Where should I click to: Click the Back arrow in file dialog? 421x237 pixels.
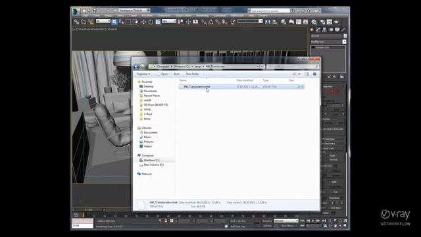tap(136, 66)
